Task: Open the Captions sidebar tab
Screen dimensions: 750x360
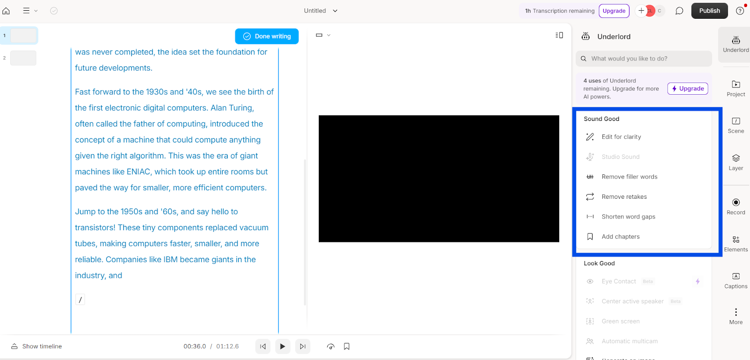Action: tap(735, 280)
